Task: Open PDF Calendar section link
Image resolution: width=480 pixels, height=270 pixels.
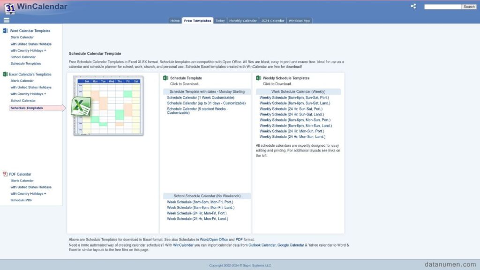Action: tap(20, 174)
